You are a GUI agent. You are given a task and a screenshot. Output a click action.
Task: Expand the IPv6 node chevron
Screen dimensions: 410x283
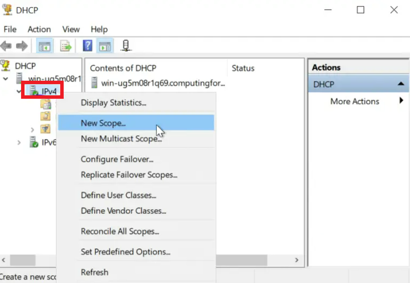[19, 143]
